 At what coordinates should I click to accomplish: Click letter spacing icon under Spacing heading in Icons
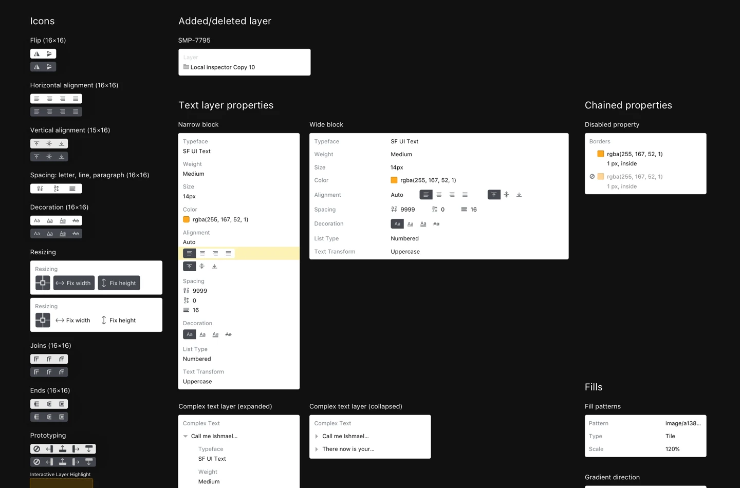click(x=40, y=189)
